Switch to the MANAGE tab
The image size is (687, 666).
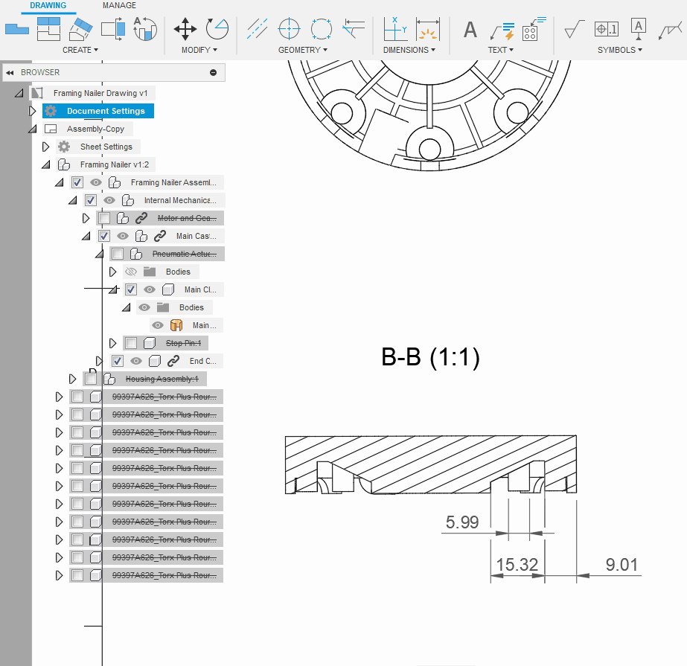pos(119,5)
